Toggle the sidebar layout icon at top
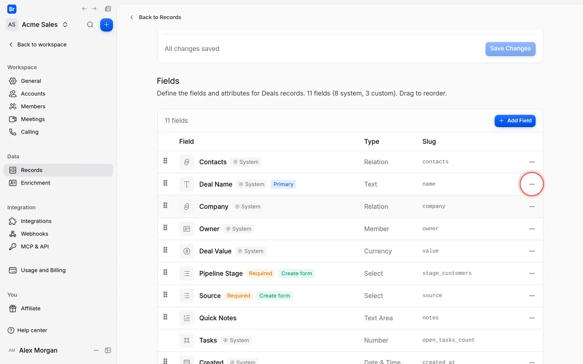The width and height of the screenshot is (583, 364). pyautogui.click(x=108, y=9)
